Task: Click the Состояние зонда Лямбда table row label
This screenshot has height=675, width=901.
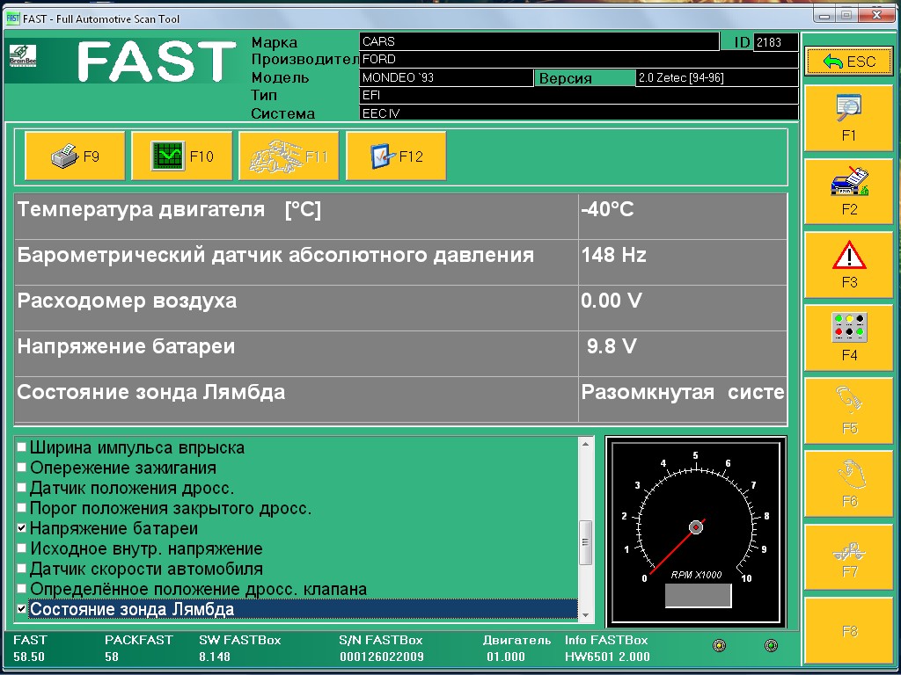Action: click(151, 392)
